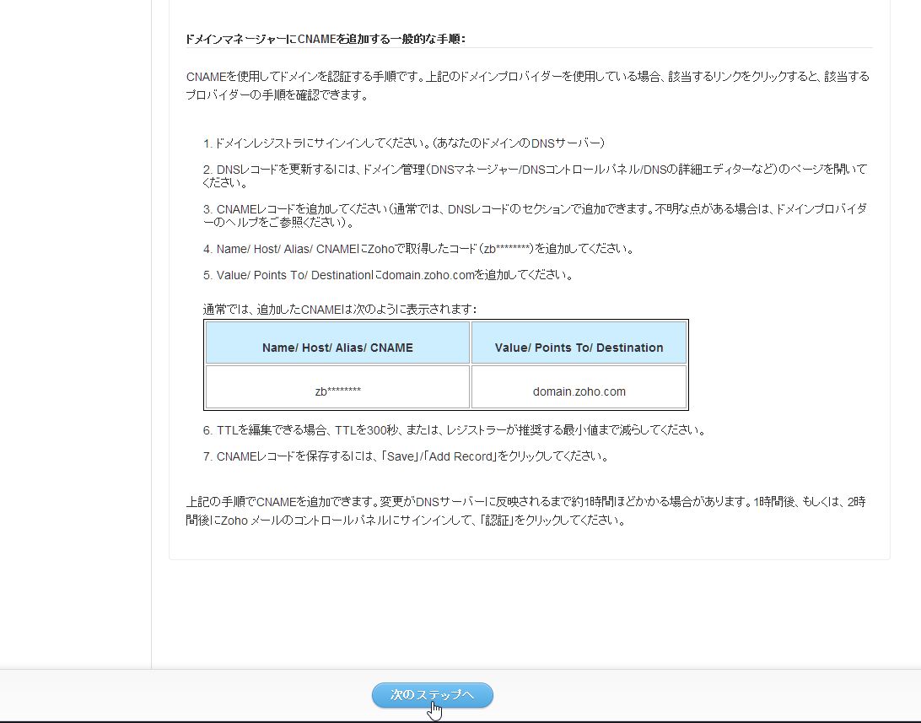Click step 3 CNAMEレコードを追加 text
Viewport: 921px width, 723px height.
(535, 215)
